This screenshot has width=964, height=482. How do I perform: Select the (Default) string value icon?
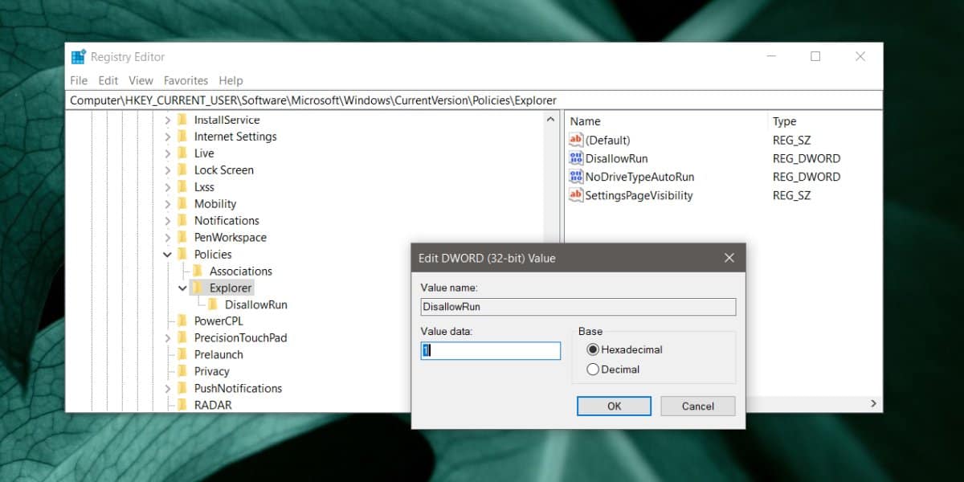[x=575, y=140]
